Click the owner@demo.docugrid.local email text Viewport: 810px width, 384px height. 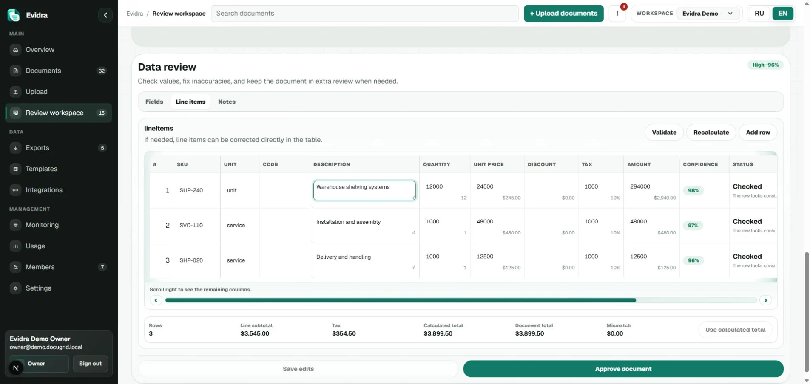click(x=46, y=347)
